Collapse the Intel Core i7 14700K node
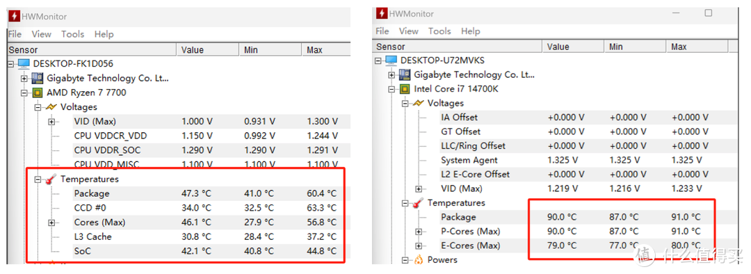 (x=391, y=89)
